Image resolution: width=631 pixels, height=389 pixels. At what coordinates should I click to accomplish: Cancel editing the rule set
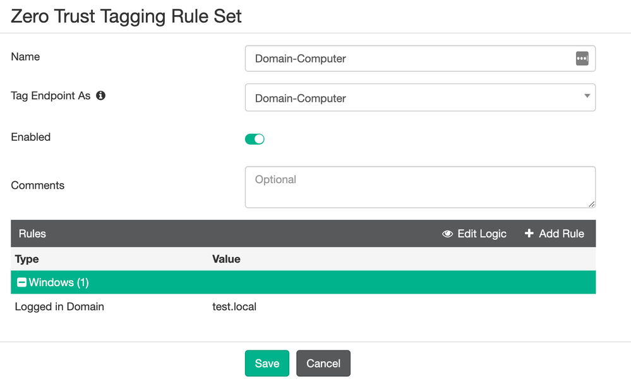click(x=323, y=363)
